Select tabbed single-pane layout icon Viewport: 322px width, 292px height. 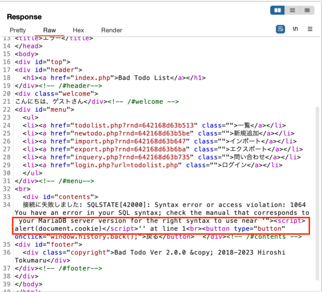(307, 10)
